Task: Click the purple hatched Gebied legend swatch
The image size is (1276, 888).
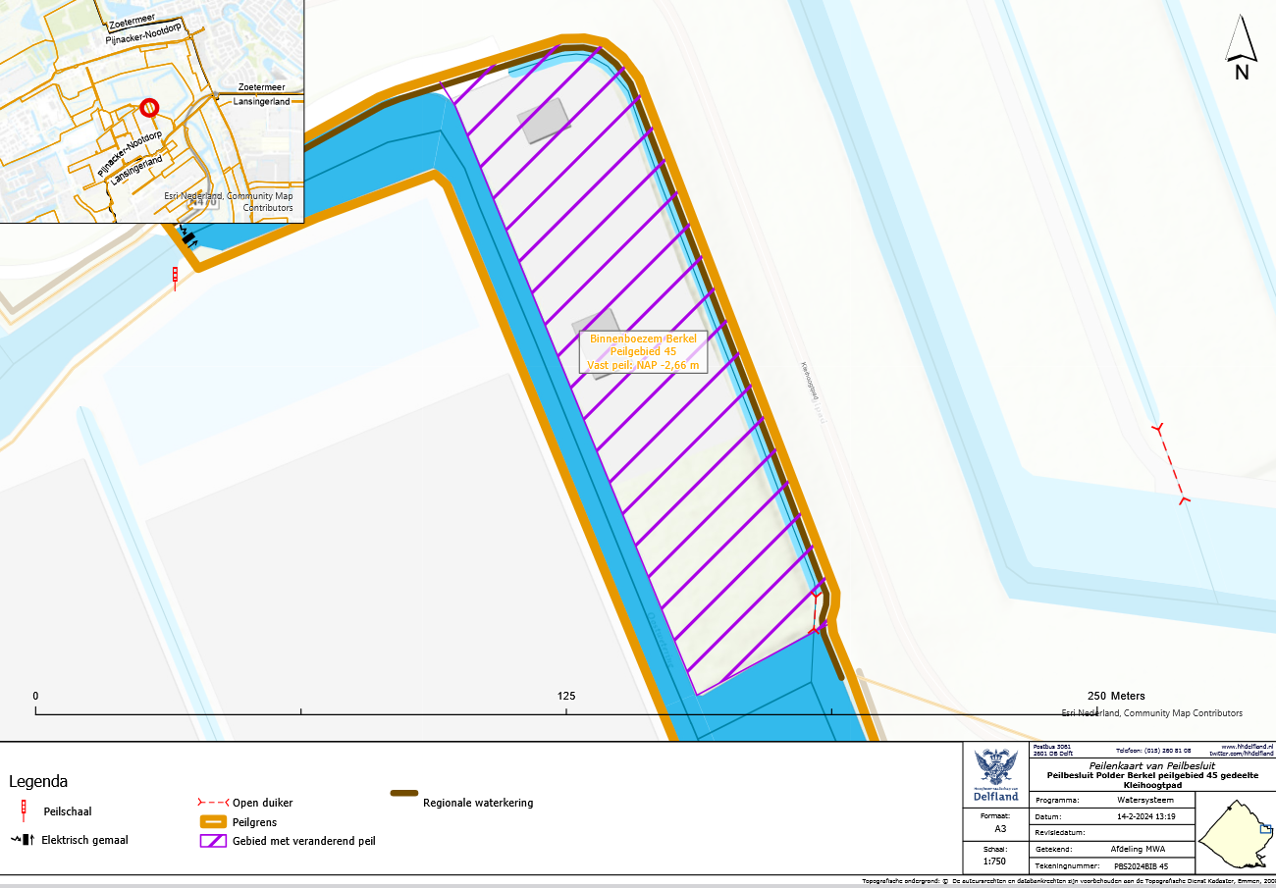Action: tap(212, 841)
